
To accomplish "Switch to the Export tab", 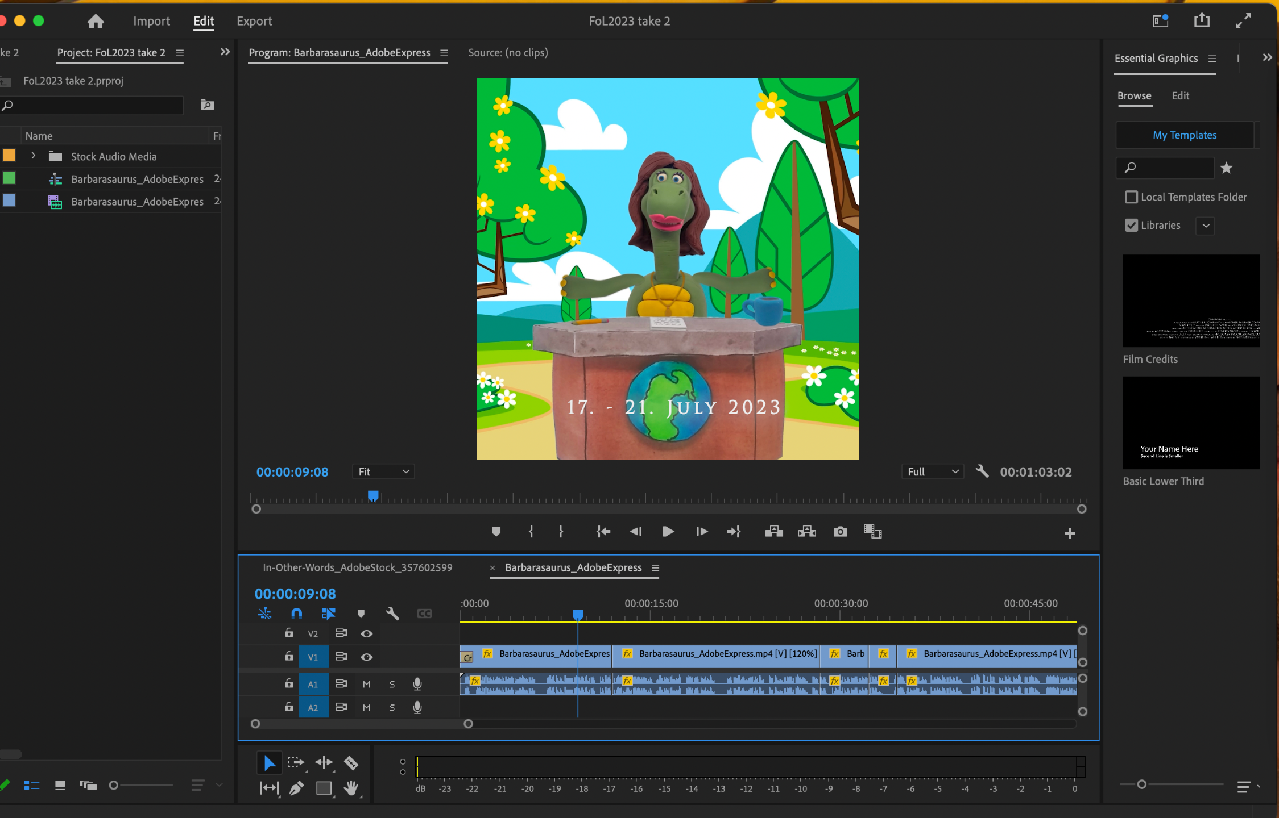I will [x=254, y=21].
